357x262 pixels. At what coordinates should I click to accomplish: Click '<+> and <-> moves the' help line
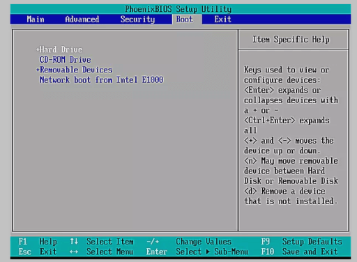pos(289,141)
